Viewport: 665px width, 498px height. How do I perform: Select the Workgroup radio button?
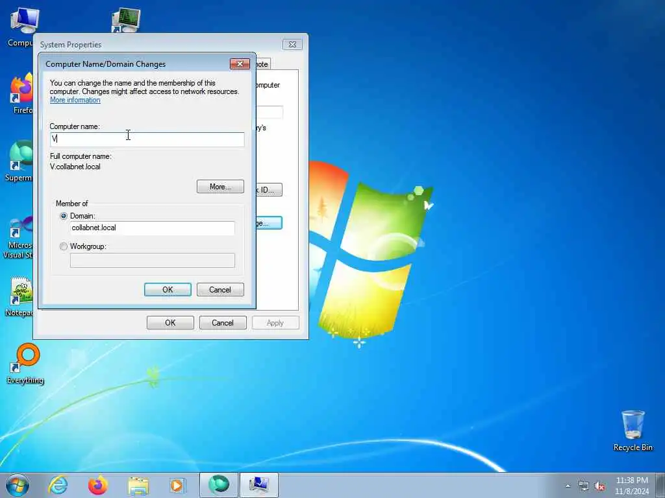[64, 246]
